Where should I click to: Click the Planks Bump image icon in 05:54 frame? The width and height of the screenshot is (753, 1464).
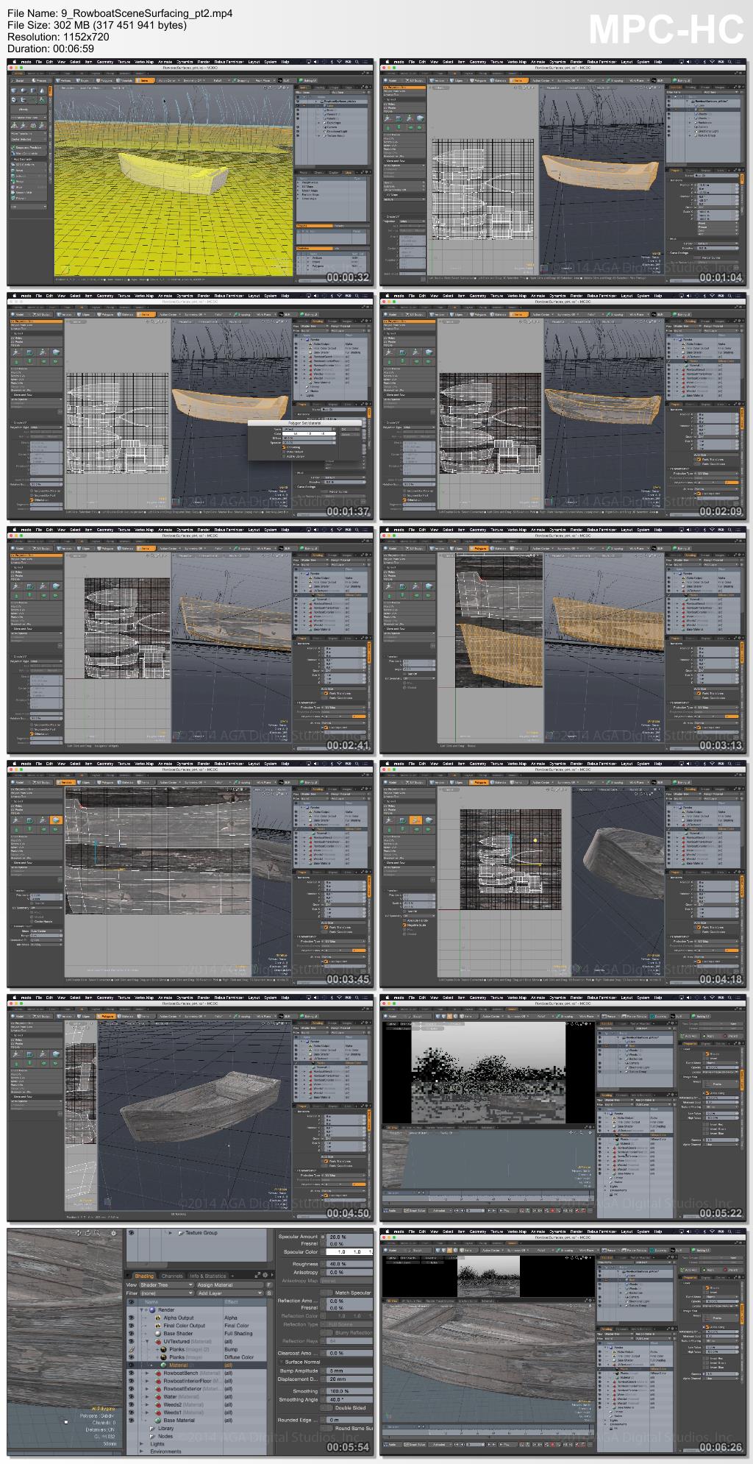[x=163, y=1349]
